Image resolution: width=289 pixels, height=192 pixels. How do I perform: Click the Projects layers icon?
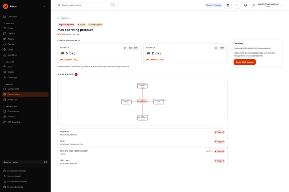pos(5,117)
